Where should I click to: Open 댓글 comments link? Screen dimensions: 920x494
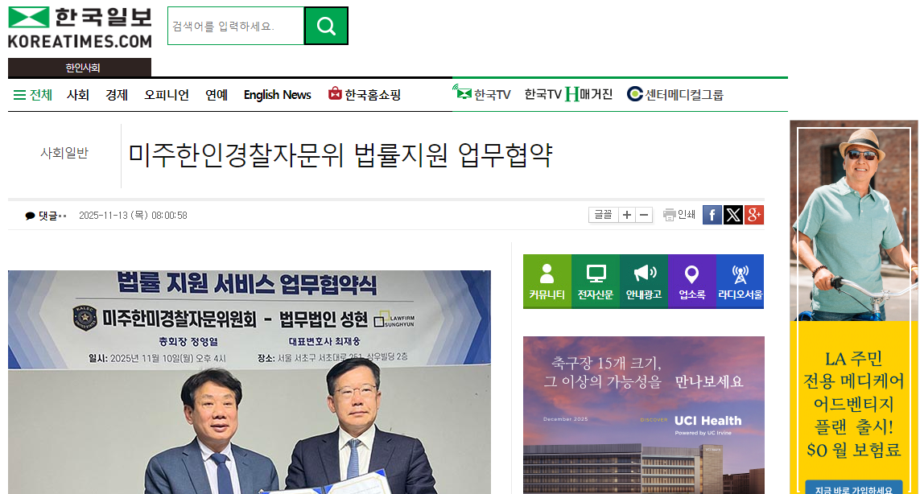[46, 216]
